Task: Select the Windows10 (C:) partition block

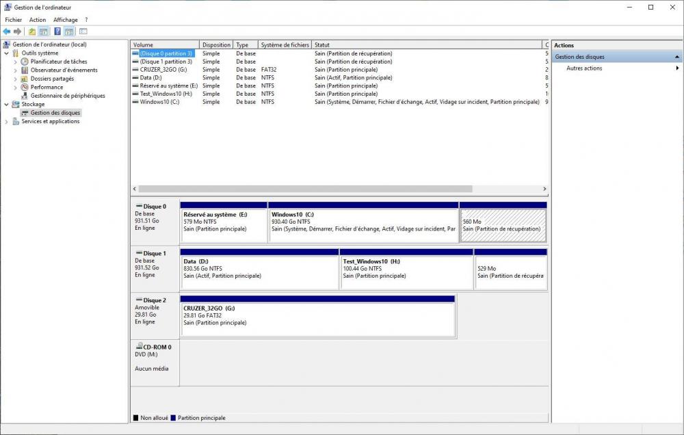Action: [x=363, y=226]
